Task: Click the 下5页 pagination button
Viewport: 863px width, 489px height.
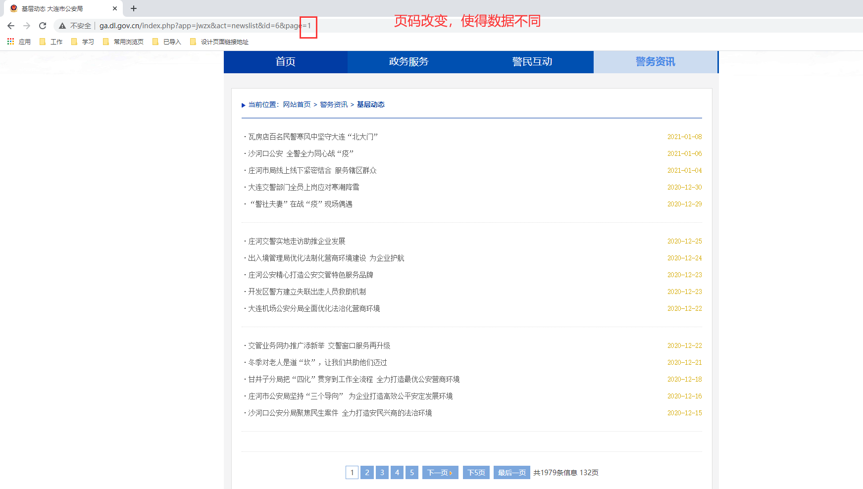Action: (x=476, y=473)
